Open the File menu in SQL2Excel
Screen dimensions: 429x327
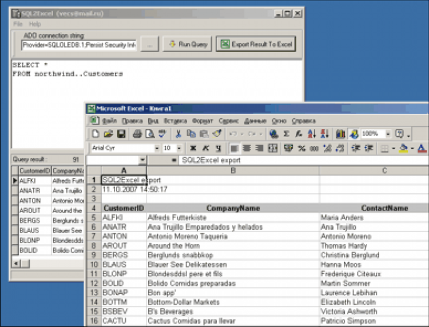click(18, 24)
